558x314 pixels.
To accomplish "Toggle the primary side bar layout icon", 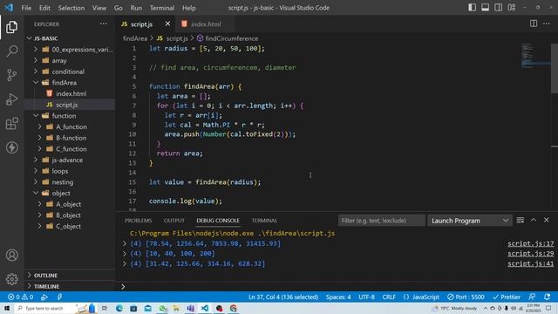I will [472, 8].
